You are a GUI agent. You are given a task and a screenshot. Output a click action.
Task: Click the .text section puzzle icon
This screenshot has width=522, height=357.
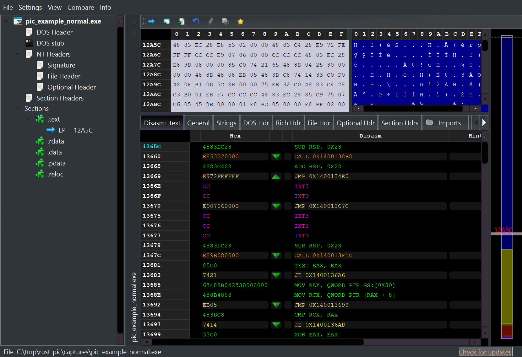[x=40, y=119]
